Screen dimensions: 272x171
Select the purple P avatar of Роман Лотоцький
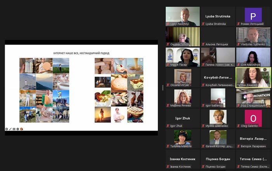pyautogui.click(x=253, y=15)
